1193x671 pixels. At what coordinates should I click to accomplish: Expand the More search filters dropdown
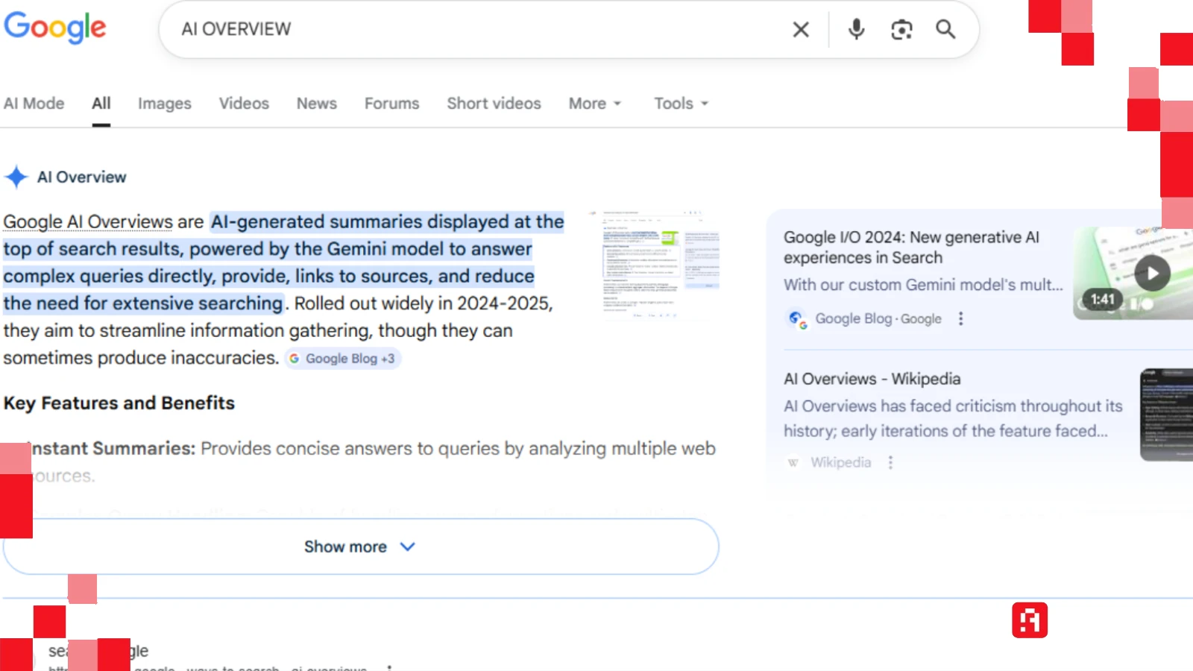pyautogui.click(x=594, y=104)
